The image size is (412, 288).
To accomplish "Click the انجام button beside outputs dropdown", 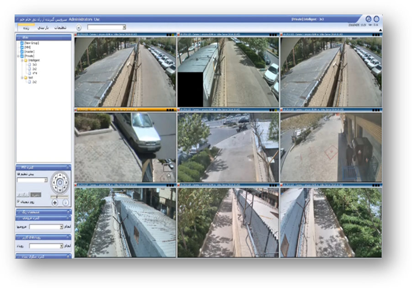I will pos(68,226).
